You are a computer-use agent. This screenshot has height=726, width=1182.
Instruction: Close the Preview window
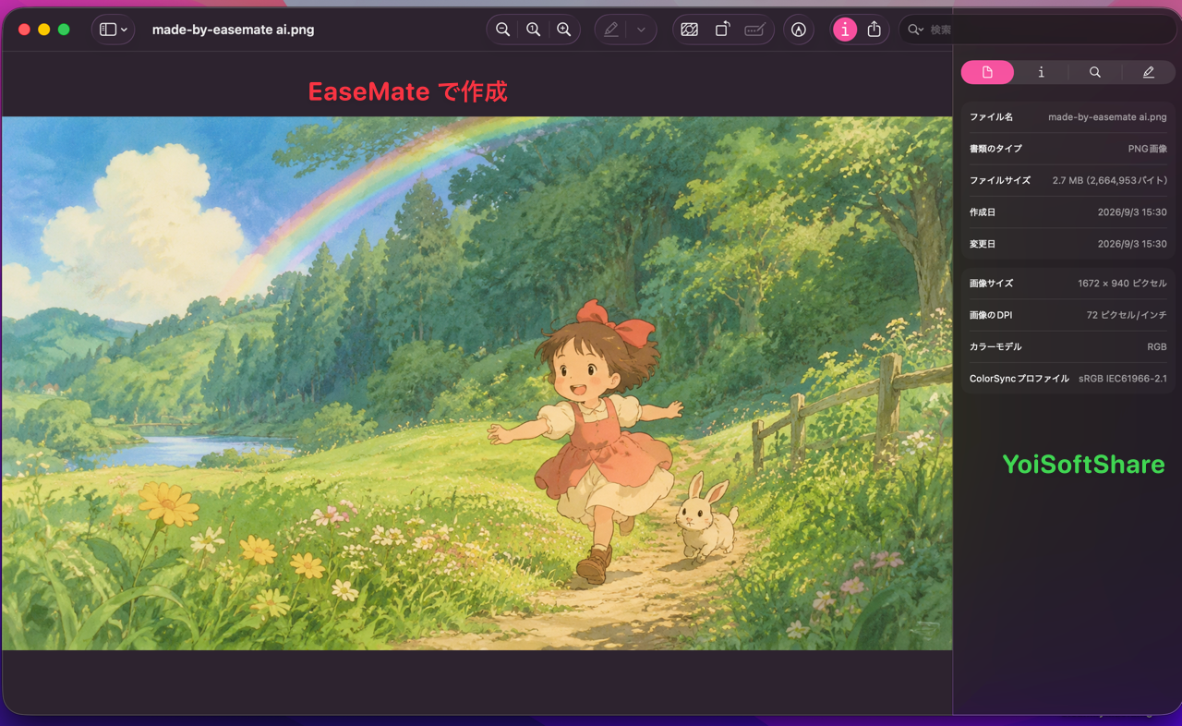tap(24, 30)
